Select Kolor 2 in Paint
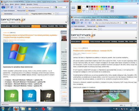 84,9
